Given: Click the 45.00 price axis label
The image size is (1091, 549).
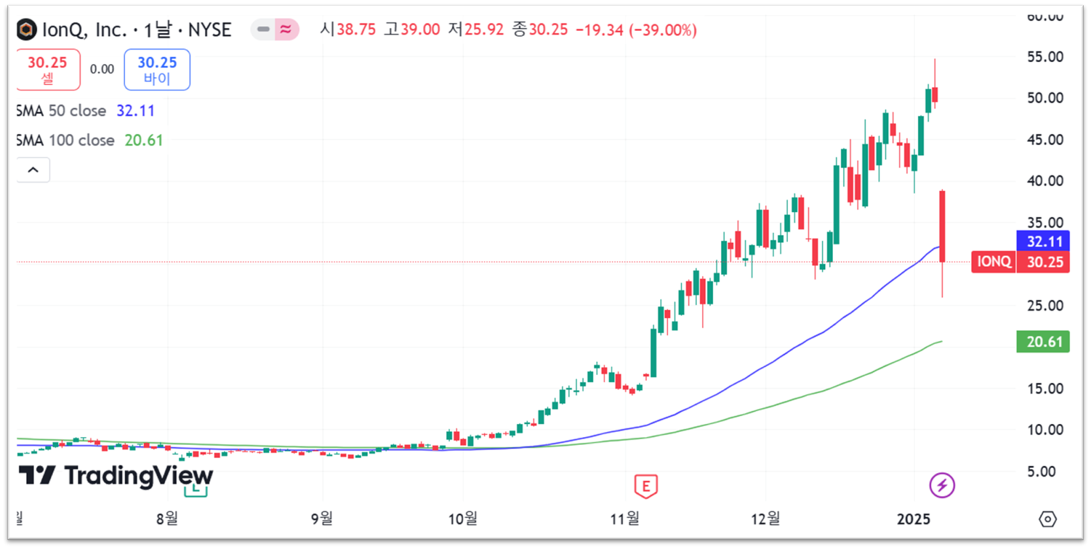Looking at the screenshot, I should (x=1045, y=139).
